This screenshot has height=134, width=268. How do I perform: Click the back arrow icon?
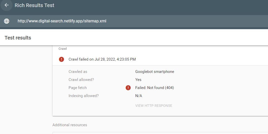coord(7,5)
